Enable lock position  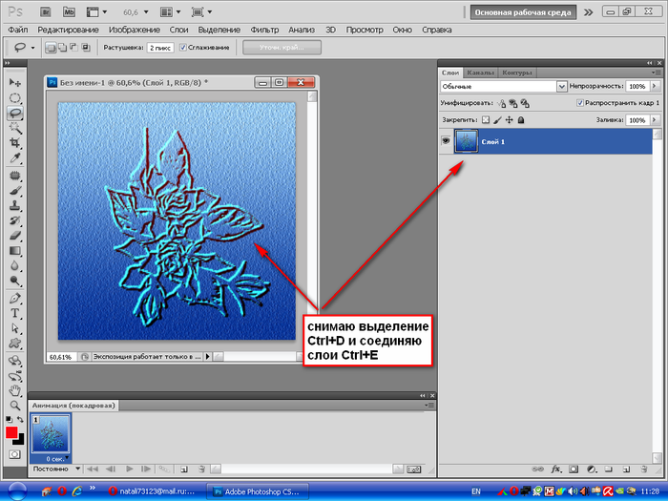[x=509, y=120]
